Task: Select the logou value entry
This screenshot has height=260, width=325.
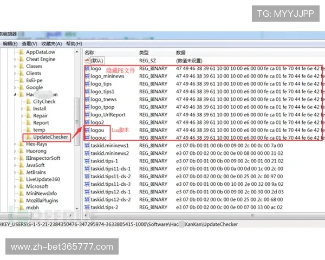Action: pos(97,130)
